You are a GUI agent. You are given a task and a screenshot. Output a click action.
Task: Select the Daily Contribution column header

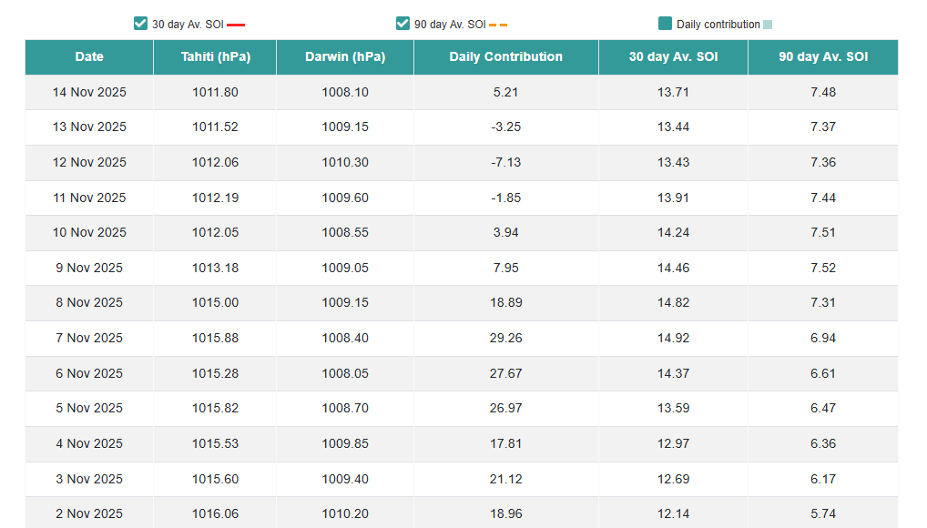tap(505, 56)
